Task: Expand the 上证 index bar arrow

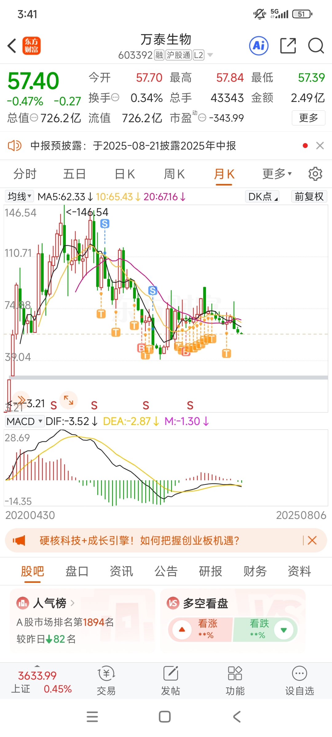Action: click(37, 666)
